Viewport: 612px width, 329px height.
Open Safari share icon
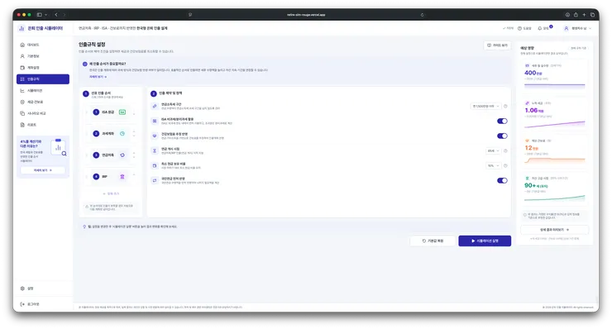tap(576, 15)
